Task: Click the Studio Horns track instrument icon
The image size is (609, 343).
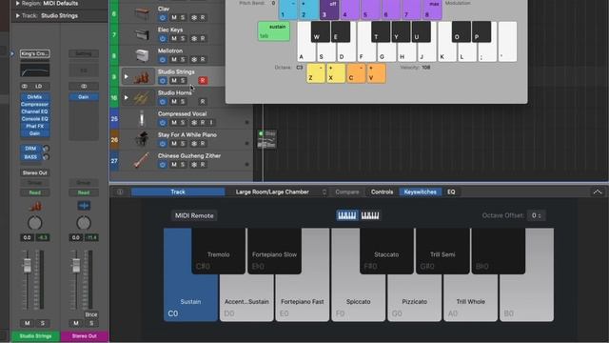Action: click(142, 97)
